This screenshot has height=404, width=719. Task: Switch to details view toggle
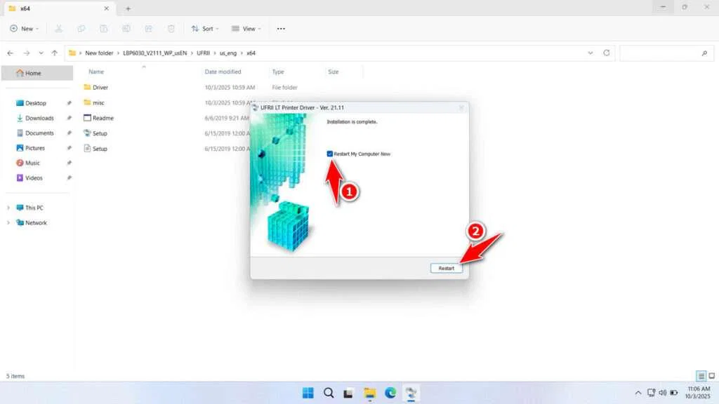click(x=701, y=376)
